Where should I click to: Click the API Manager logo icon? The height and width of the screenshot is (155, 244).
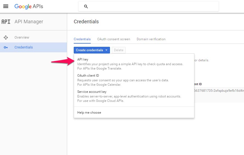[x=6, y=22]
